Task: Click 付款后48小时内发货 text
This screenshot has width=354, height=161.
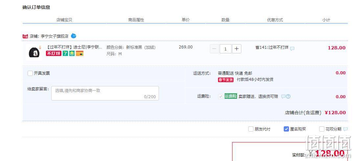Action: click(255, 80)
